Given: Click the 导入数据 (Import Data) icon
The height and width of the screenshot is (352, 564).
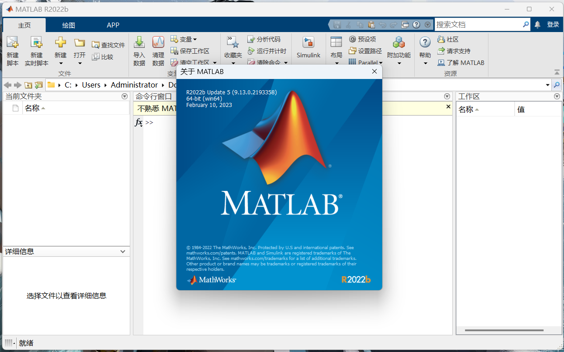Looking at the screenshot, I should 139,42.
